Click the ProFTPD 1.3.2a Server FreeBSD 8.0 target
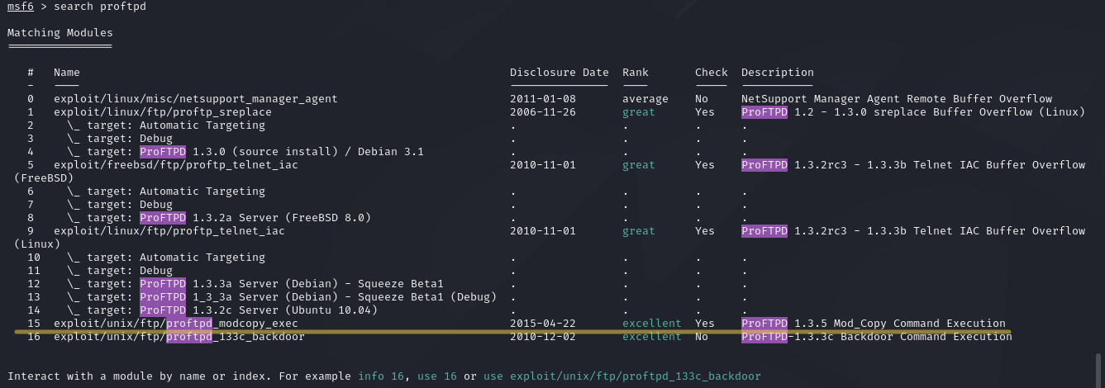Screen dimensions: 1105x388 tap(255, 218)
